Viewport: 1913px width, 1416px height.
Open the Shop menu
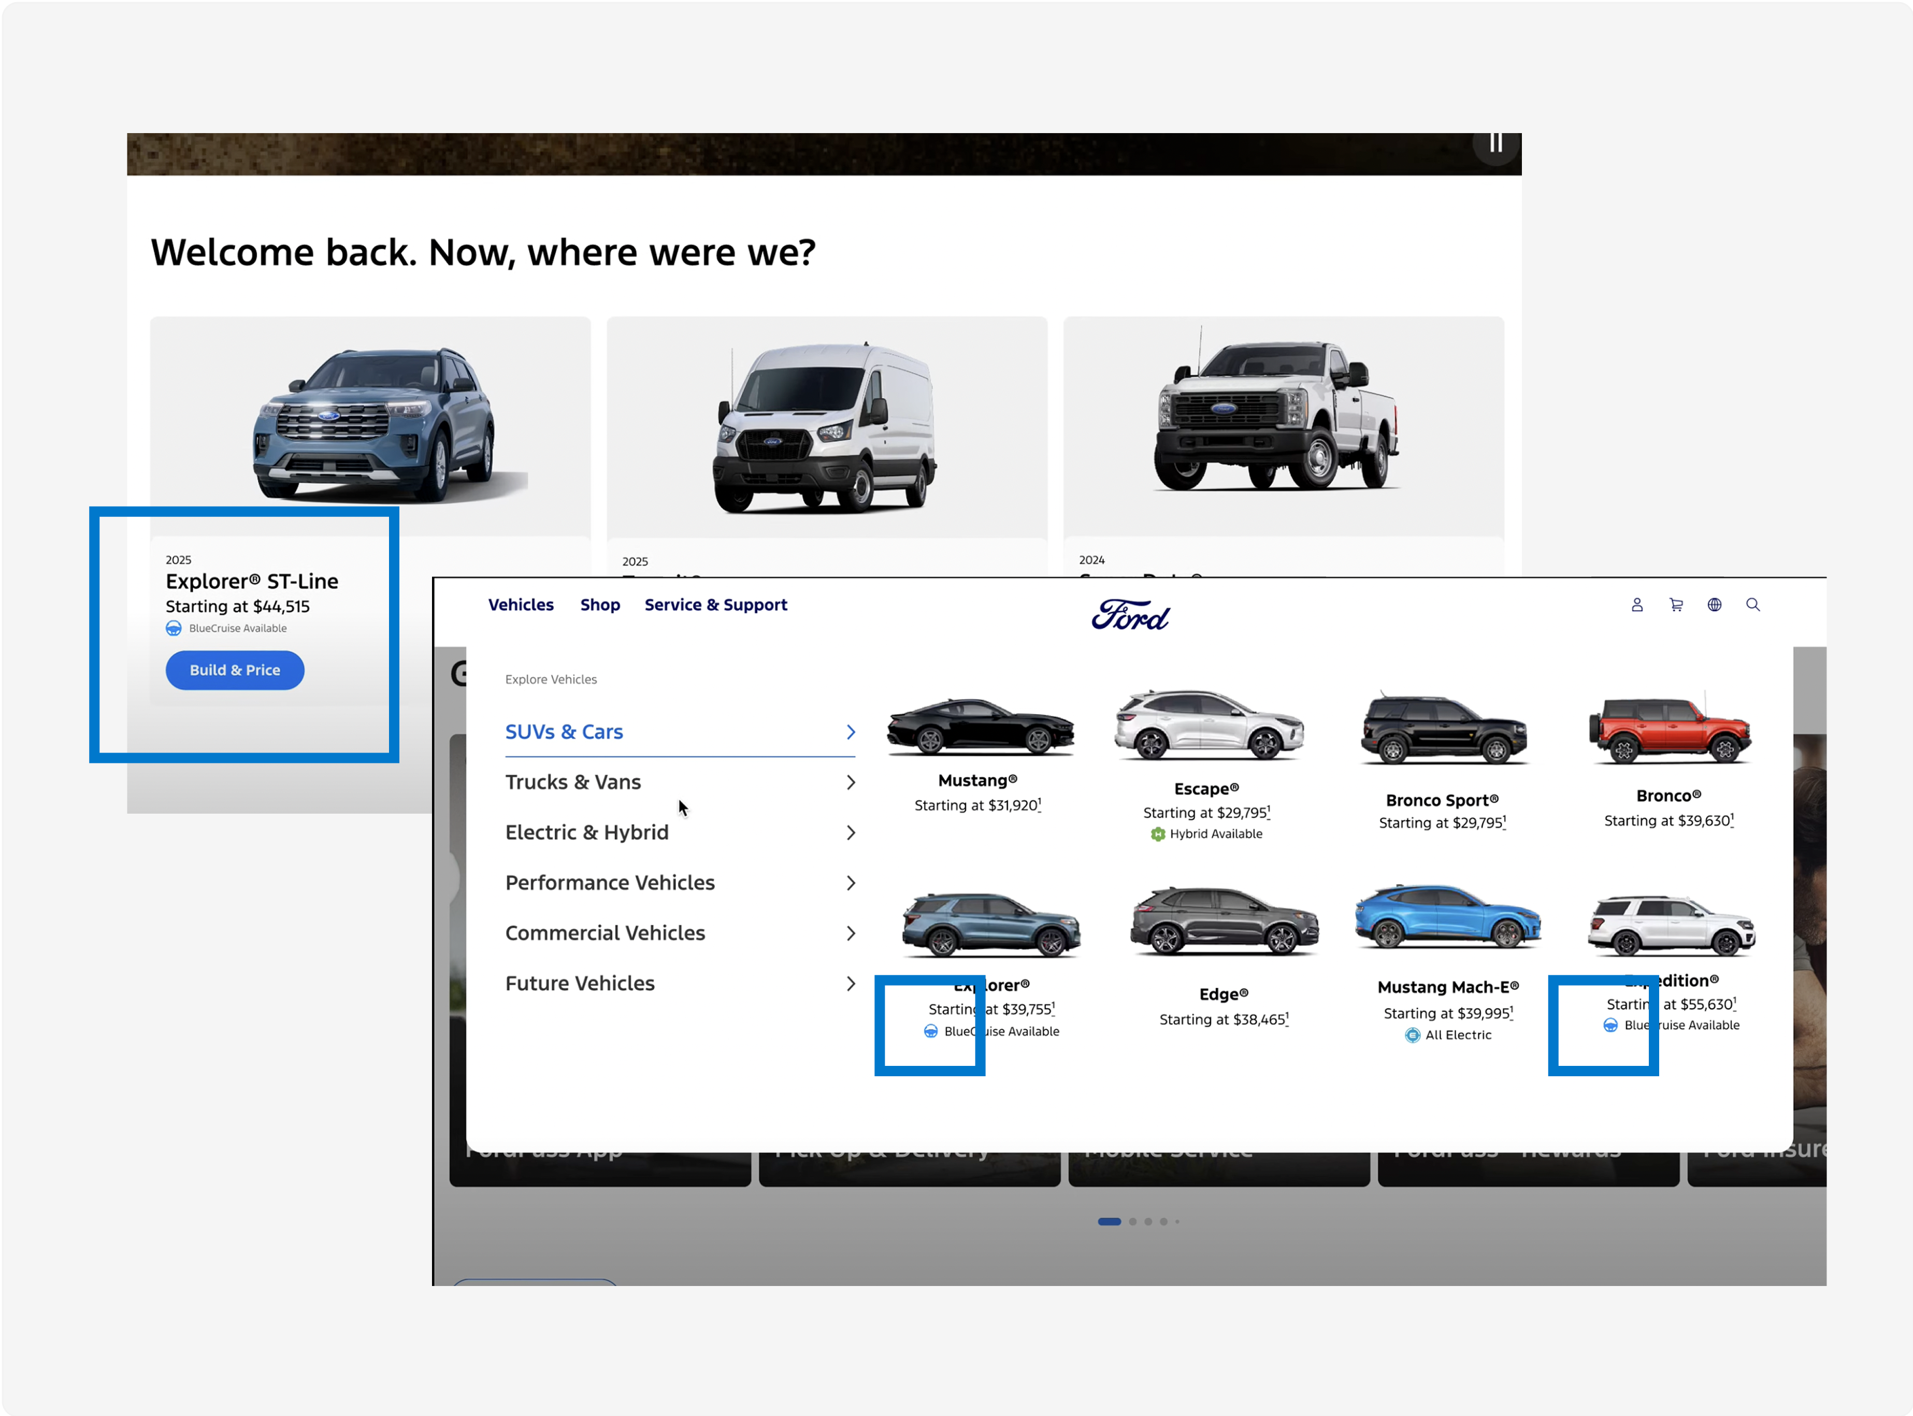click(600, 605)
